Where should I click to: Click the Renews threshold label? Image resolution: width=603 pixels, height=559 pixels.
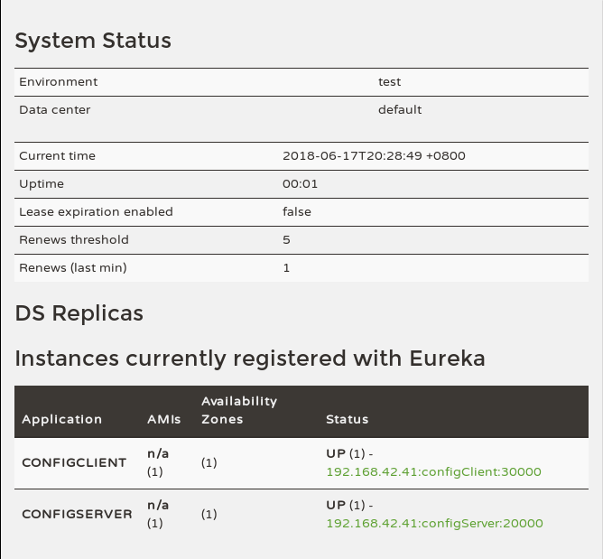point(74,239)
